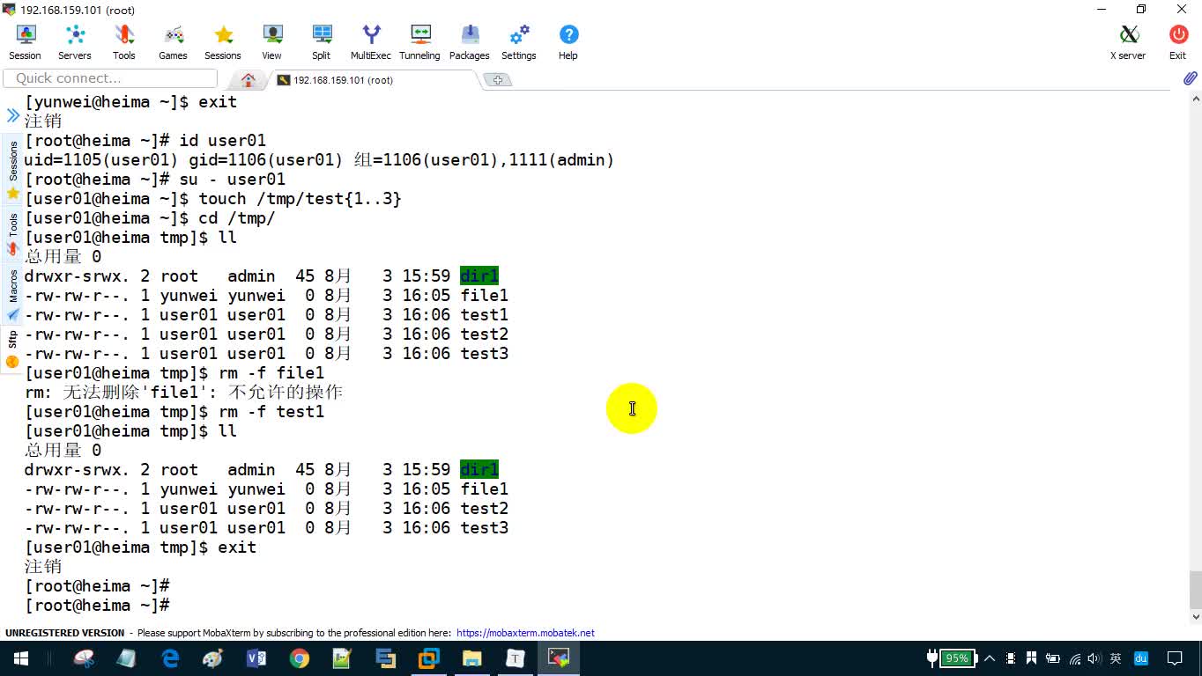Viewport: 1202px width, 676px height.
Task: Open the Tunneling toolbar button
Action: 420,42
